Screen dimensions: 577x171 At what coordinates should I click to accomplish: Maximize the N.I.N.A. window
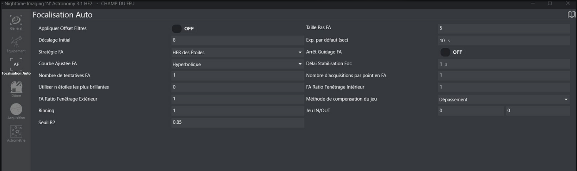pos(550,3)
